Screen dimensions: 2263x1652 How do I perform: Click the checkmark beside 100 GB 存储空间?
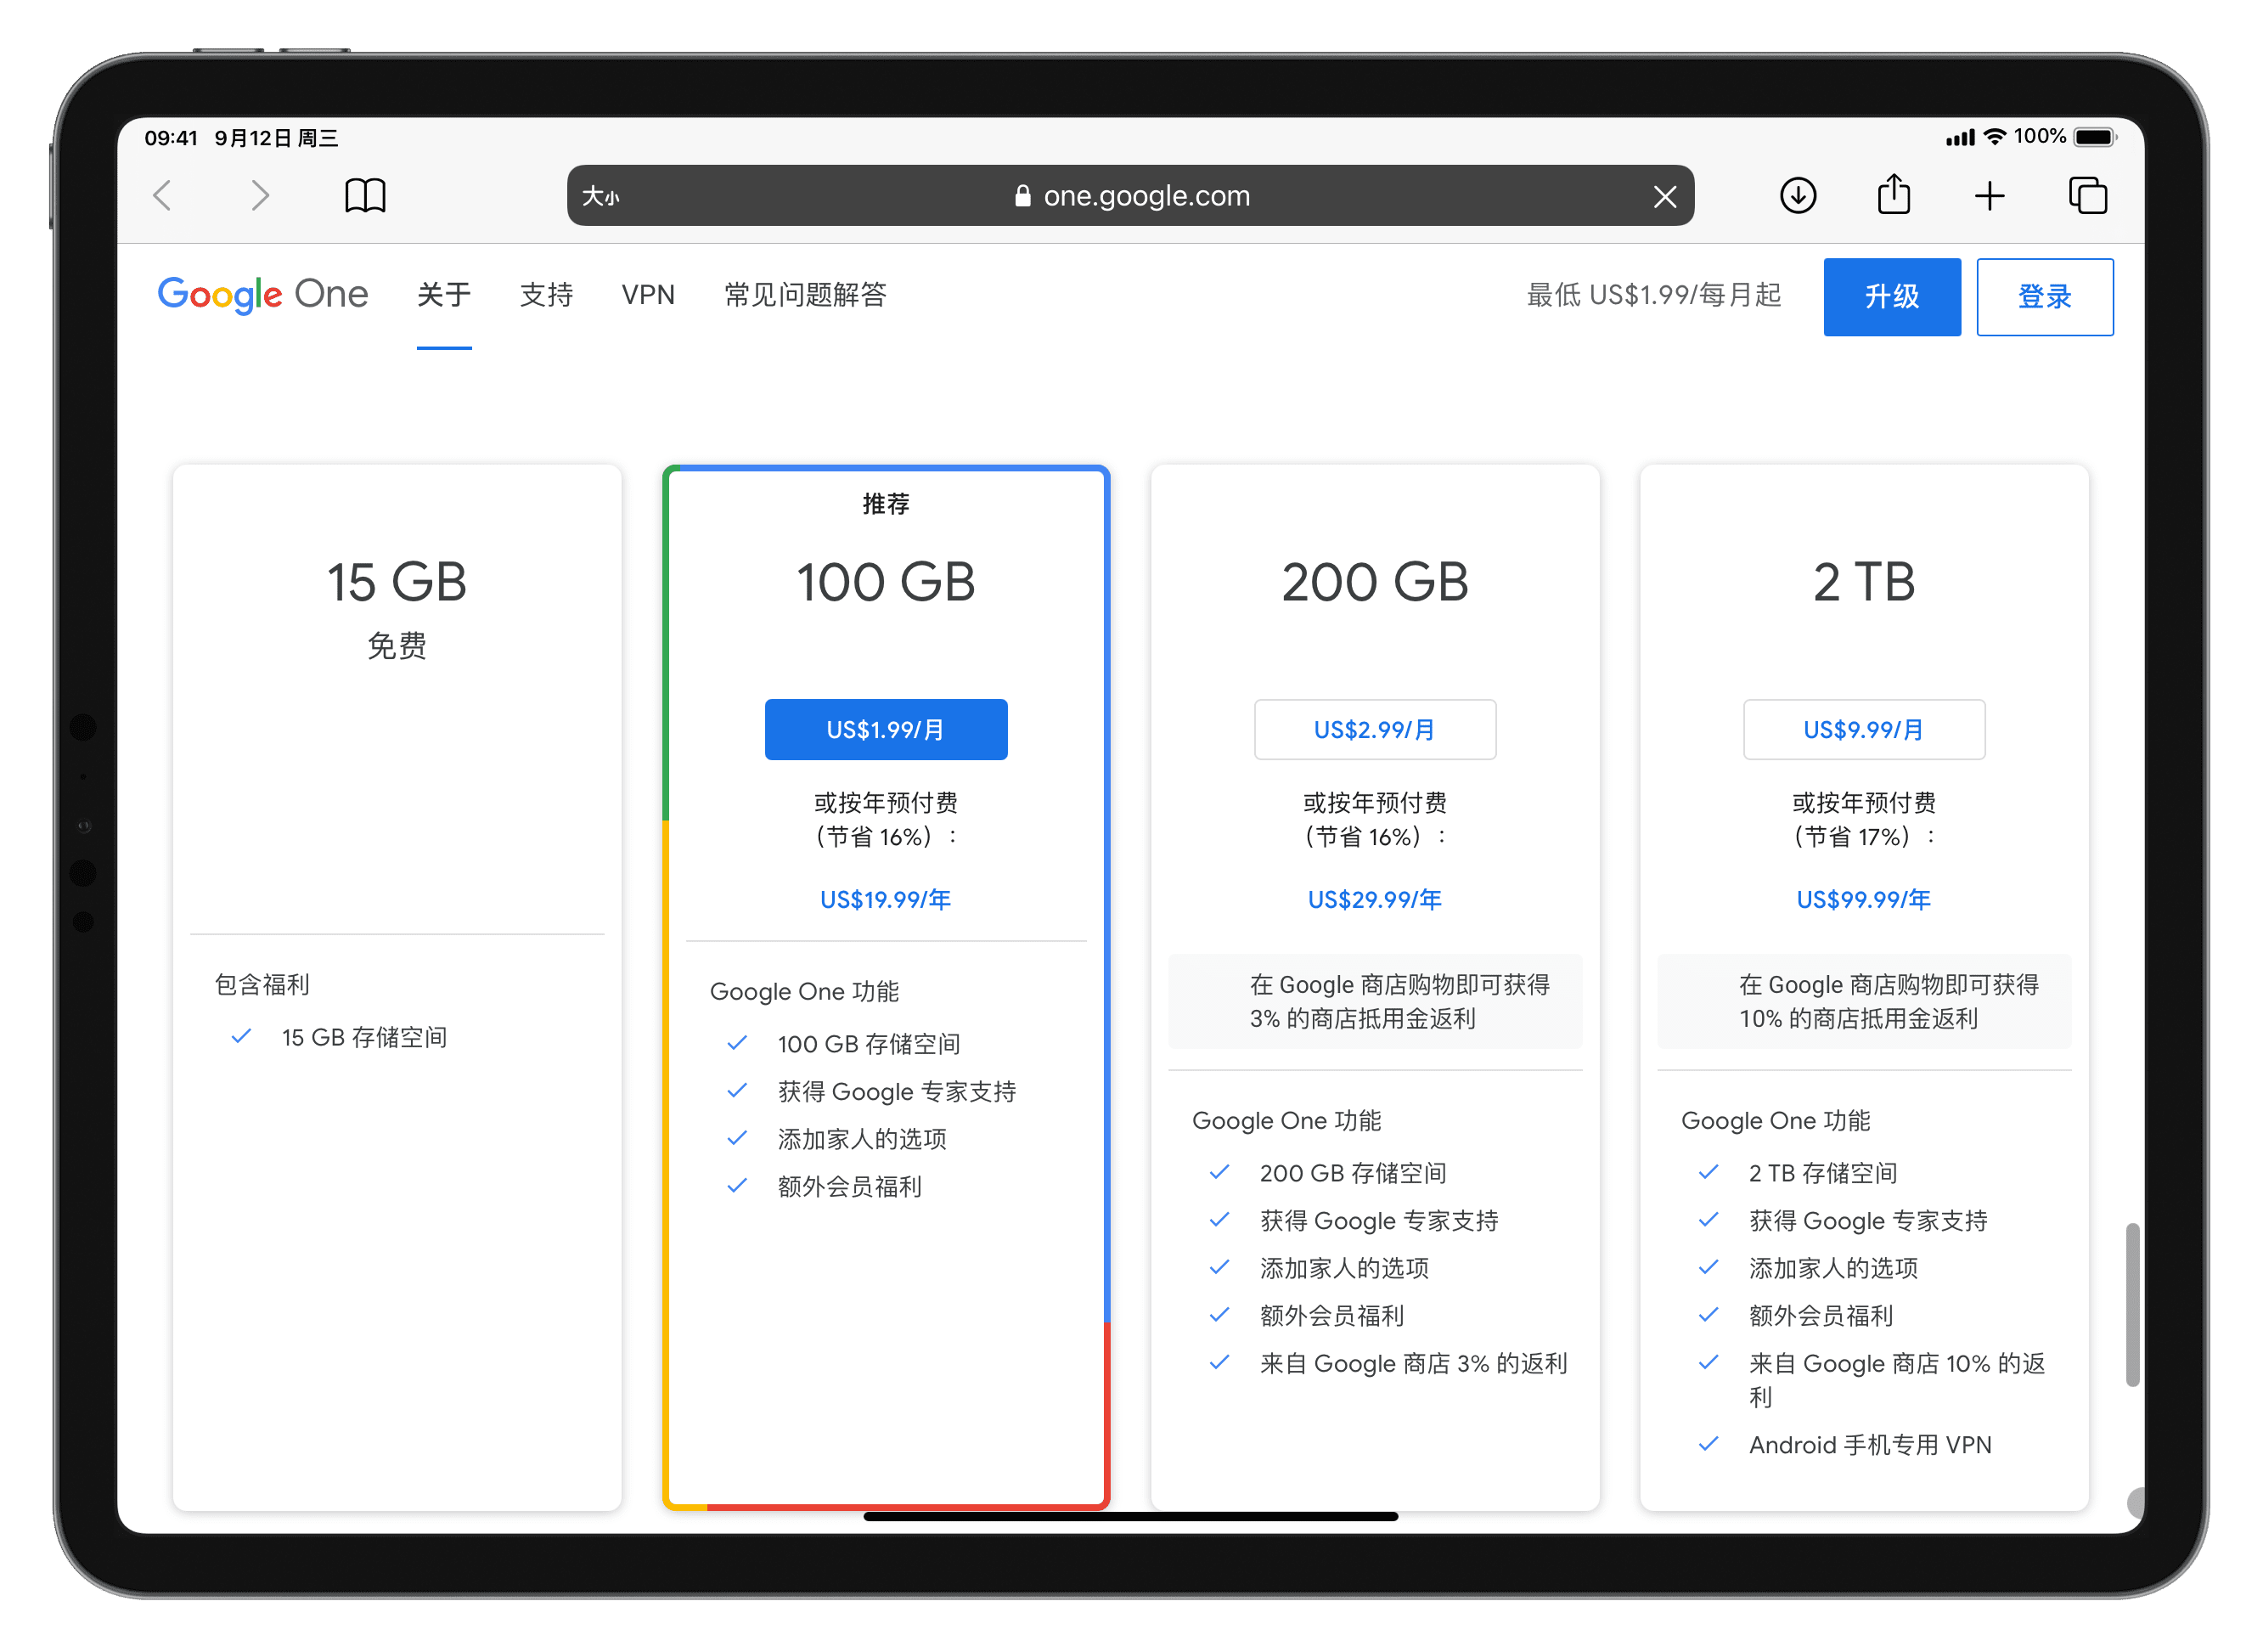point(737,1042)
